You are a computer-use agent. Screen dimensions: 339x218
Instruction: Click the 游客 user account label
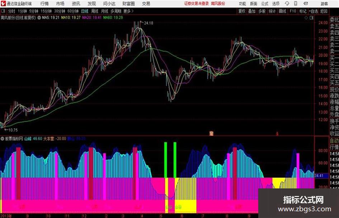tap(324, 4)
